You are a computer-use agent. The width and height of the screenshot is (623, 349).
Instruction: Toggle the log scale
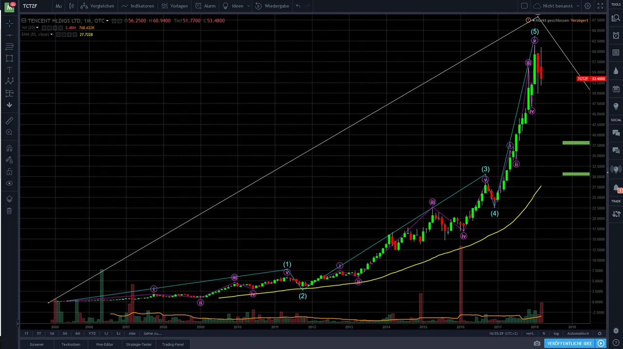pyautogui.click(x=556, y=333)
